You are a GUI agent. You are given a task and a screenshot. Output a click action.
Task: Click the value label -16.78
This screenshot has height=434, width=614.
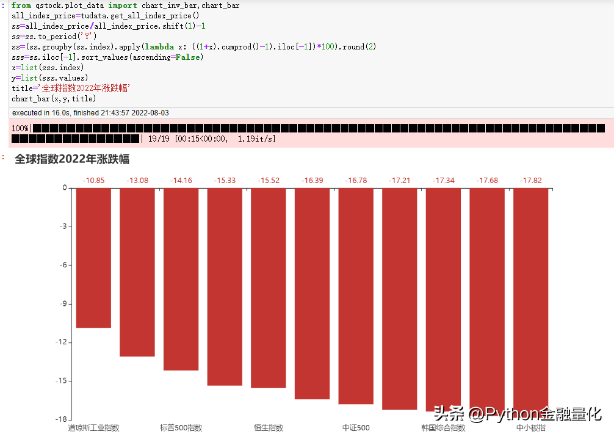(x=356, y=181)
